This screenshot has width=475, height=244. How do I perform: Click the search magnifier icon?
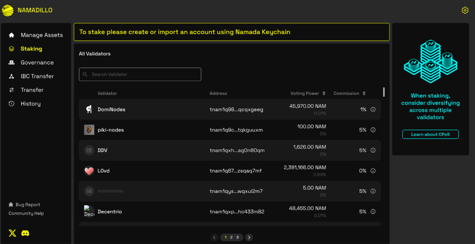85,74
